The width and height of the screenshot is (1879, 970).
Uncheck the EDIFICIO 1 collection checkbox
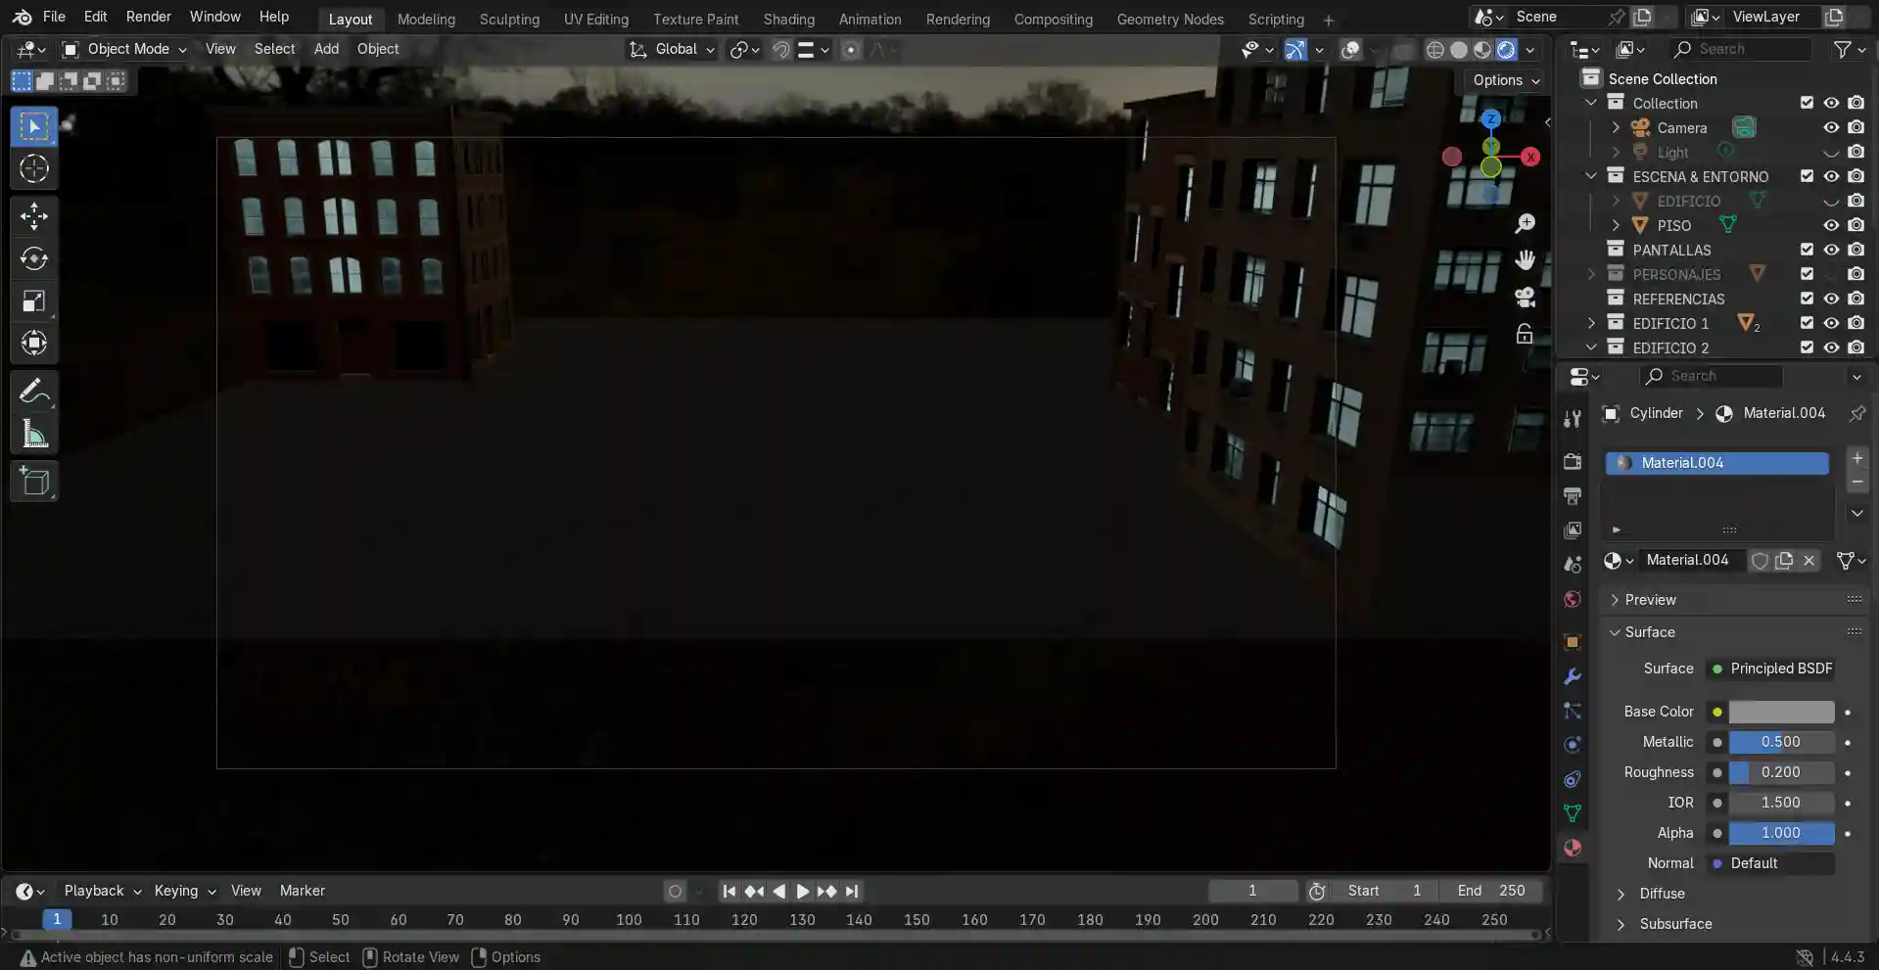[1807, 323]
